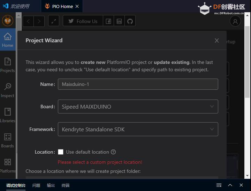Click the sidebar scrollbar up arrow
This screenshot has width=251, height=191.
(18, 15)
